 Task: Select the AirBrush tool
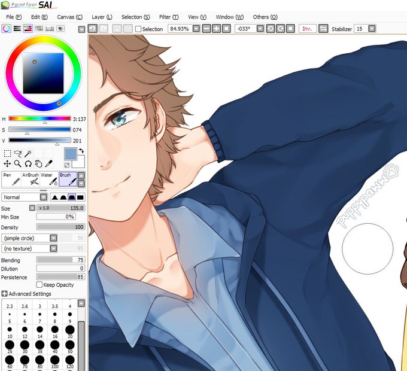31,180
